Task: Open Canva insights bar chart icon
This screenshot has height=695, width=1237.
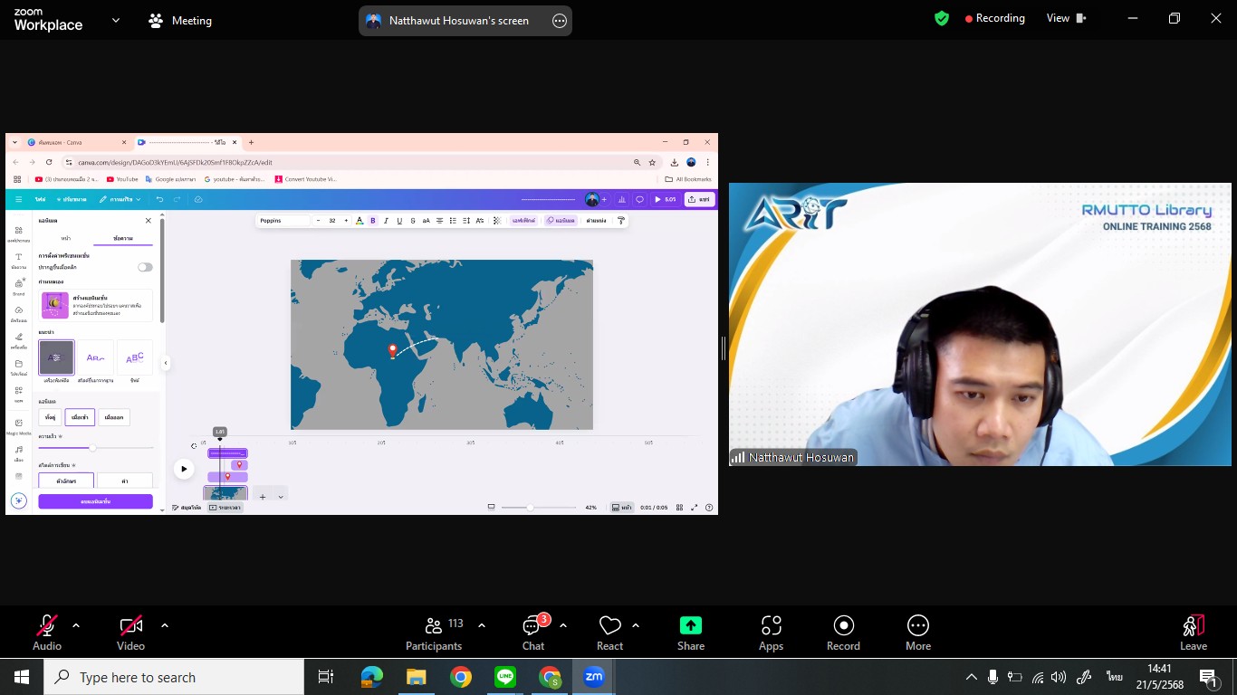Action: tap(622, 199)
